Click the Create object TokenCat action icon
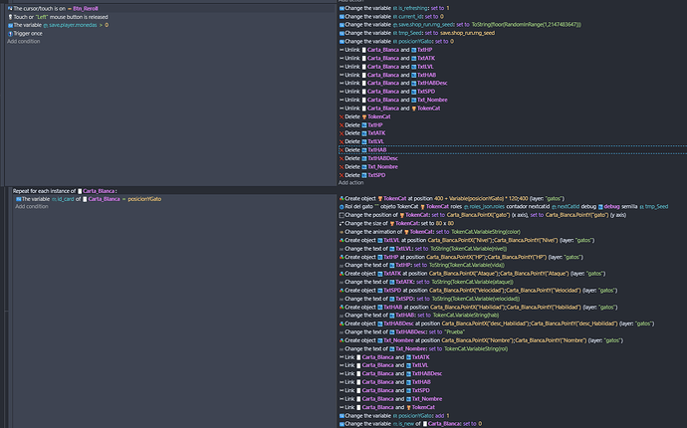The image size is (687, 428). 342,198
